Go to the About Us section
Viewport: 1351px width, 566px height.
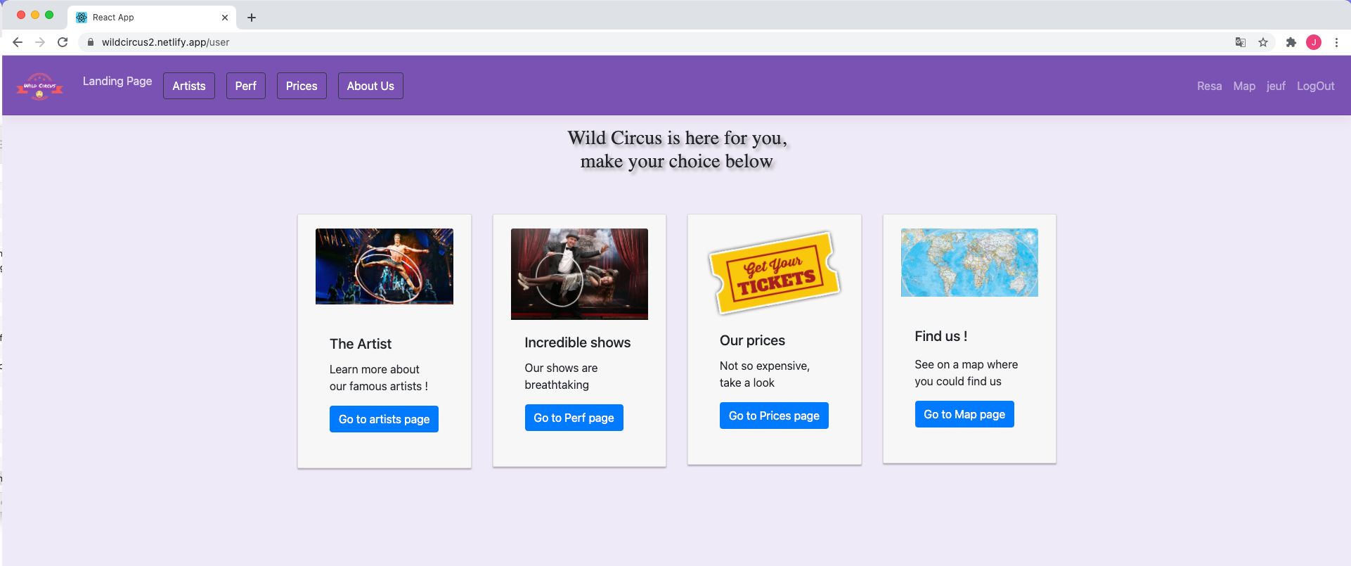click(x=370, y=86)
